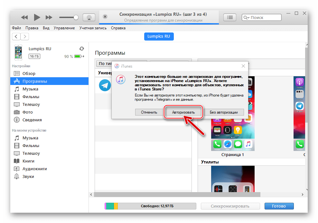Open the Фото section in Настройки
This screenshot has height=223, width=318.
(28, 112)
